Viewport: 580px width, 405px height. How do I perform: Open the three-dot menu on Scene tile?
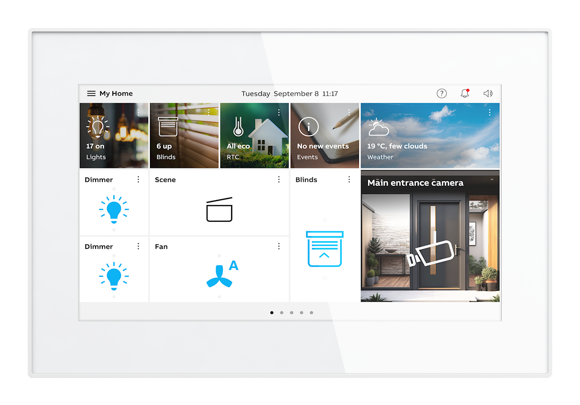tap(279, 180)
